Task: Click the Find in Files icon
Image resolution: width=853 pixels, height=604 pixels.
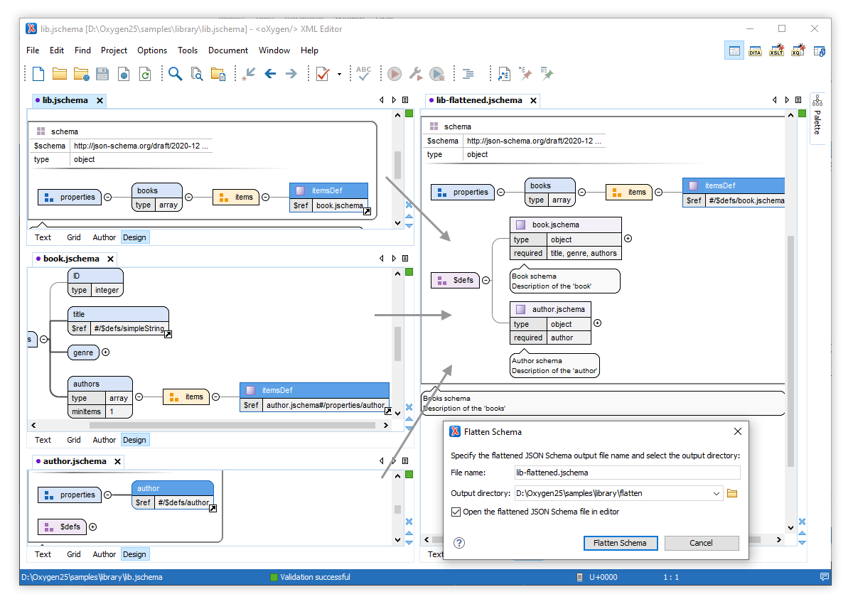Action: 197,74
